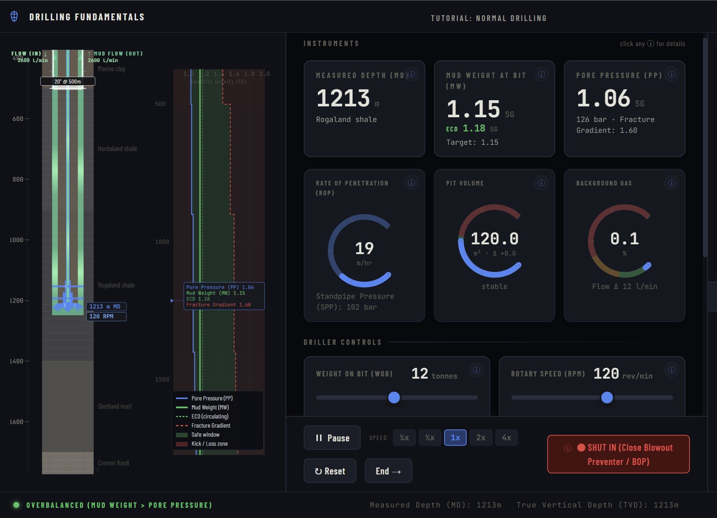This screenshot has height=518, width=717.
Task: Open Measured Depth info icon
Action: click(x=411, y=74)
